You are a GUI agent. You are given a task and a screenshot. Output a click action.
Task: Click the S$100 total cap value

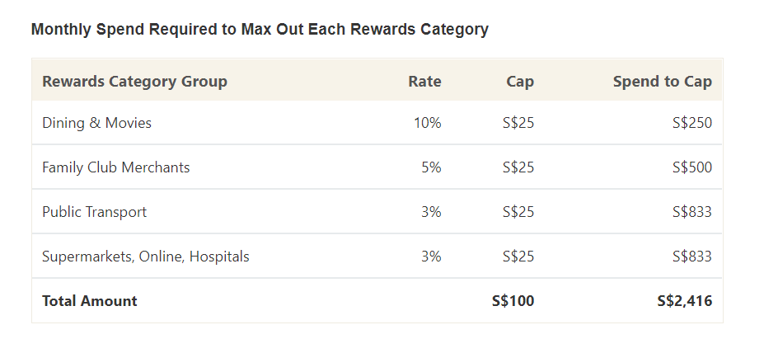pos(513,301)
